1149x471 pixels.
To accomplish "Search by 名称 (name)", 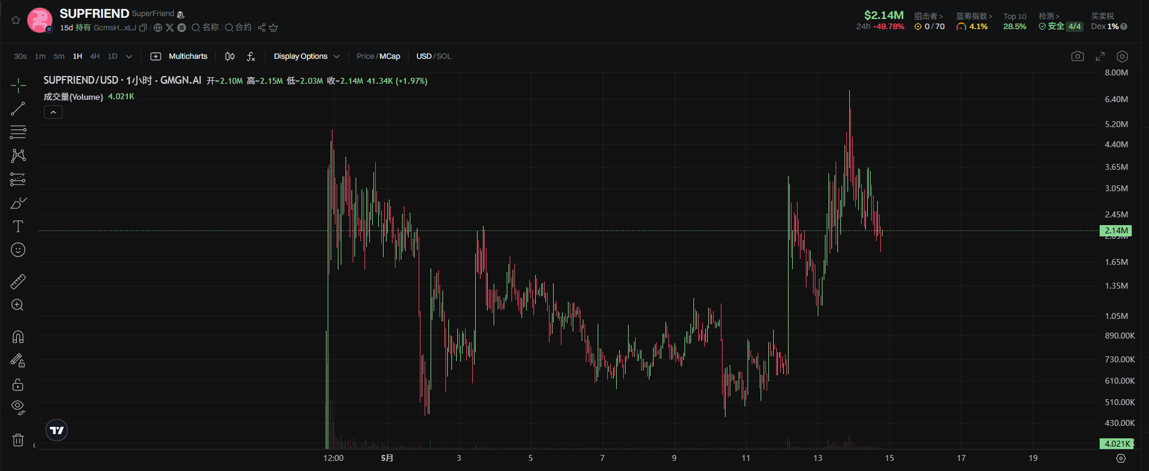I will (x=205, y=27).
